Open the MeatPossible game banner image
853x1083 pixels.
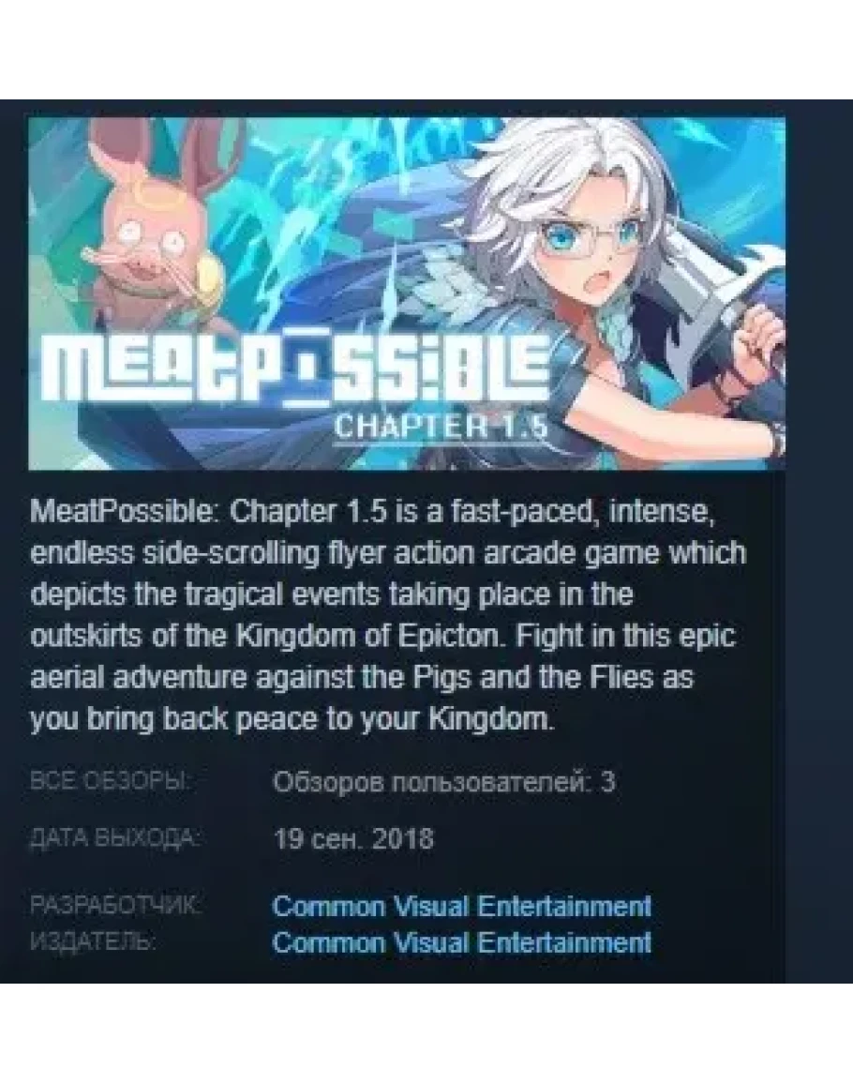406,293
